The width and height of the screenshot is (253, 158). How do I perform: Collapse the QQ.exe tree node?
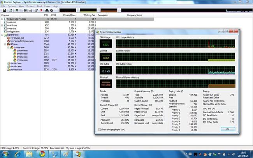pyautogui.click(x=5, y=44)
